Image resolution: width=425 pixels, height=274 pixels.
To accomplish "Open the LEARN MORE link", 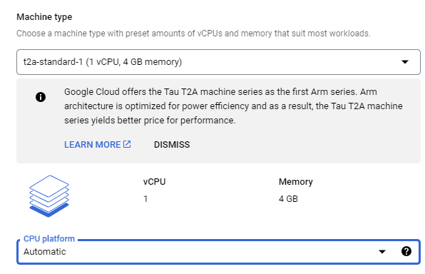I will [x=93, y=145].
